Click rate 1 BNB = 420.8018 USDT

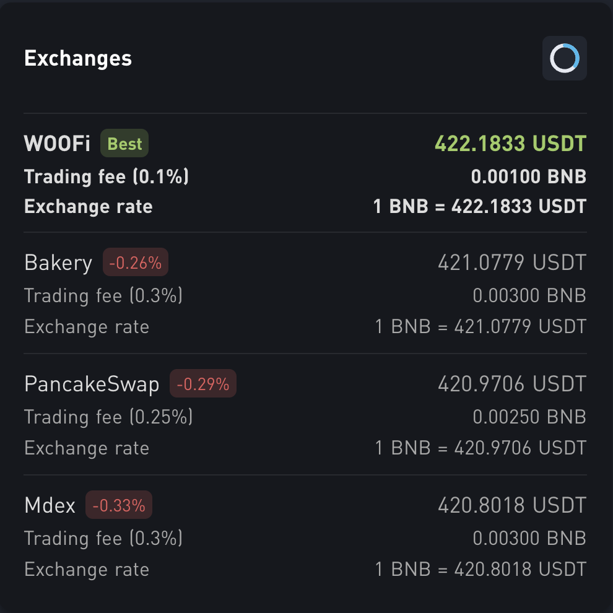point(481,569)
